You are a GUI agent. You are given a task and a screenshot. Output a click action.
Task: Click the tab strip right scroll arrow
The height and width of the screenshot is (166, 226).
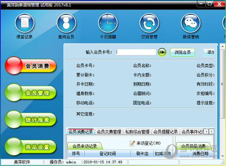tap(212, 132)
